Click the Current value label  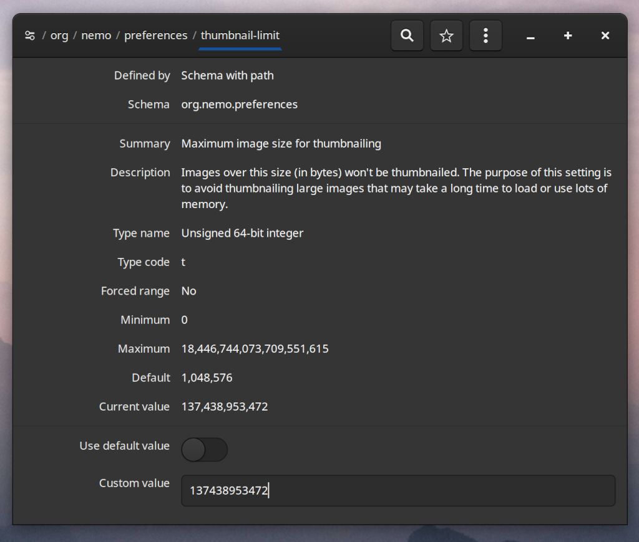tap(134, 406)
